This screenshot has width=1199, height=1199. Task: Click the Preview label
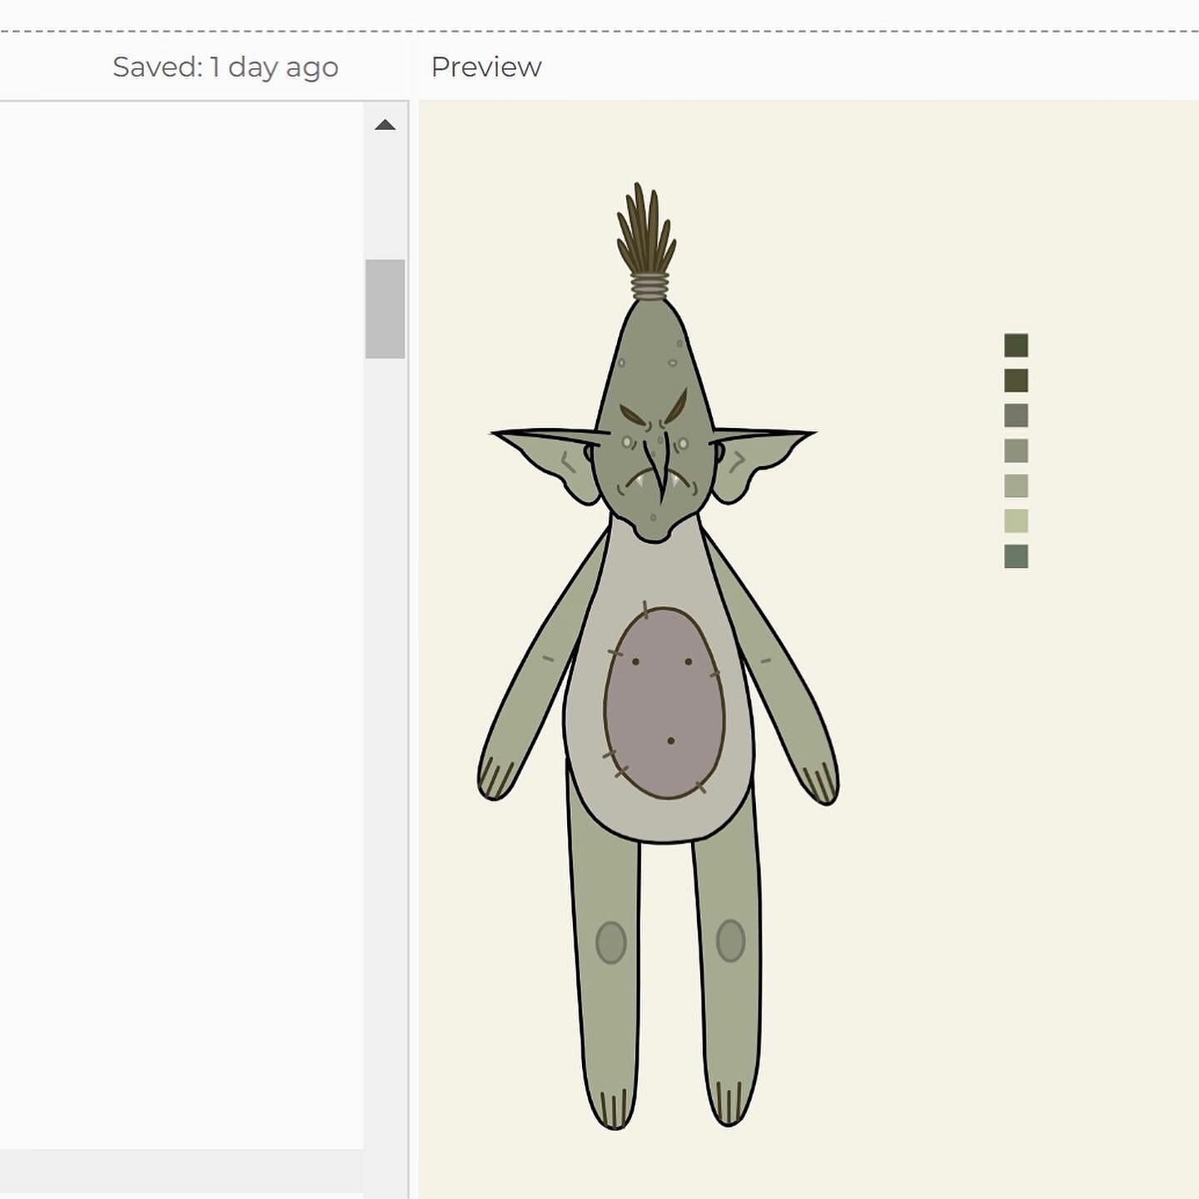tap(486, 67)
